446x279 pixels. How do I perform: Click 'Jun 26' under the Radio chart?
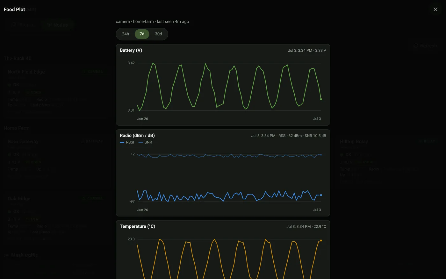pyautogui.click(x=142, y=210)
